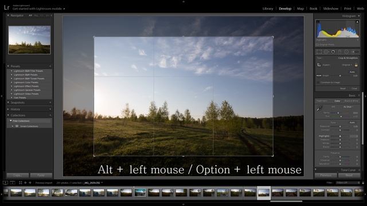
Task: Click the Copy button
Action: pyautogui.click(x=18, y=175)
